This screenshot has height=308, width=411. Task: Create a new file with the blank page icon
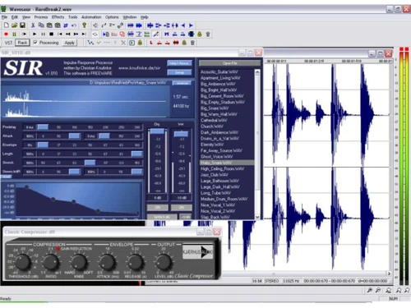[x=6, y=25]
